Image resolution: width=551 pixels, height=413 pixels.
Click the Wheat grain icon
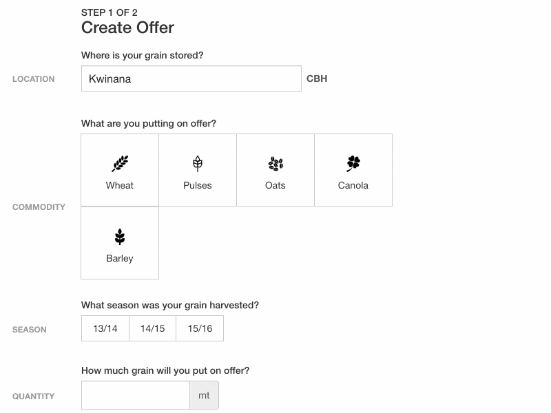pos(120,163)
